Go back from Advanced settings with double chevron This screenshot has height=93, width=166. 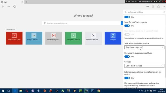[126, 12]
